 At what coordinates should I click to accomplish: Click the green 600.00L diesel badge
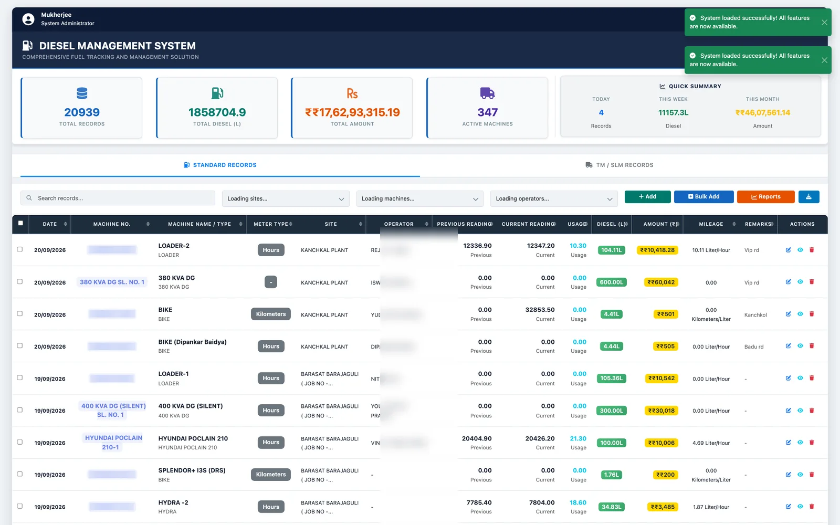point(612,282)
